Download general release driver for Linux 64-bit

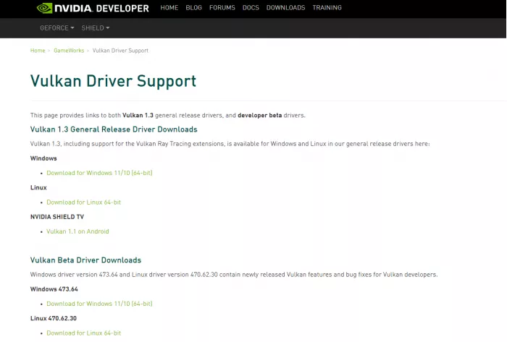click(x=83, y=202)
